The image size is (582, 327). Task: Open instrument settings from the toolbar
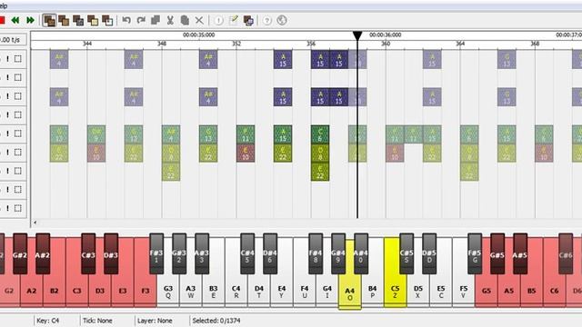coord(248,20)
